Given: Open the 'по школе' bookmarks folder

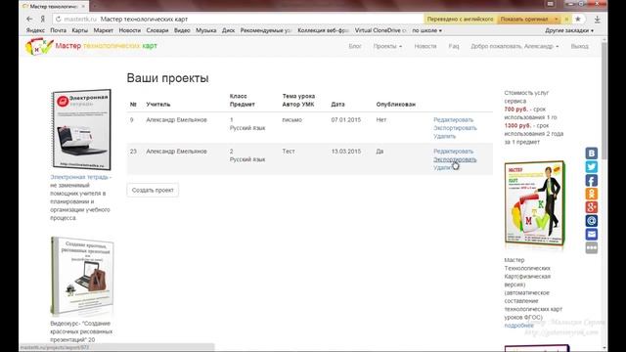Looking at the screenshot, I should click(426, 30).
